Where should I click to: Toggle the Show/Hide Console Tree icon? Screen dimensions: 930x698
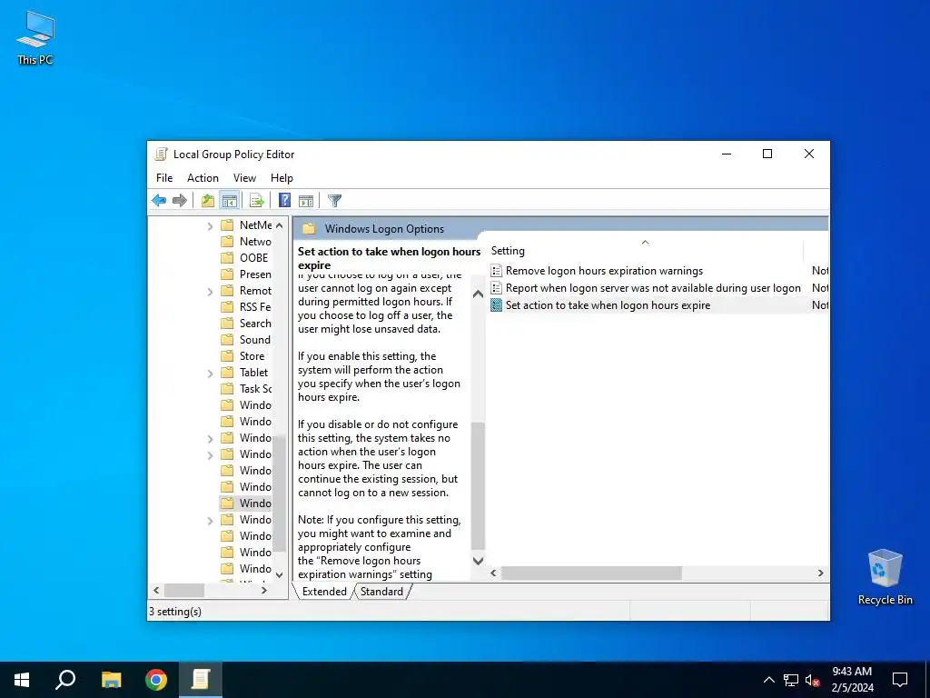[x=229, y=201]
